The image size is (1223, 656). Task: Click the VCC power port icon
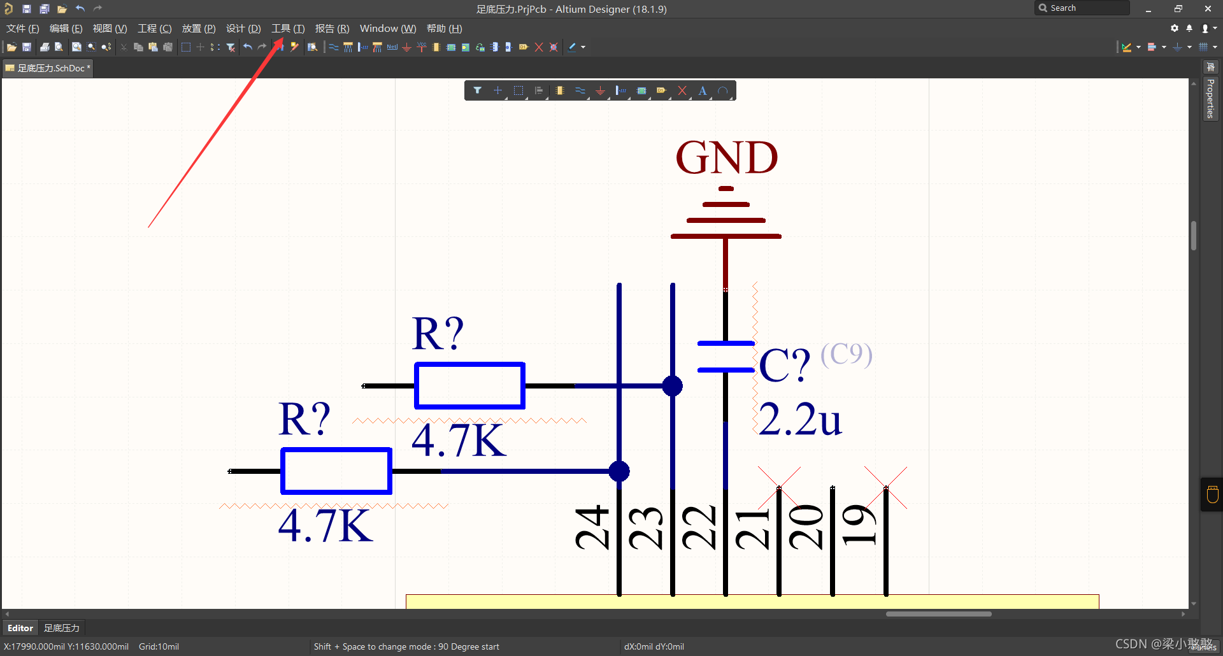(x=421, y=47)
